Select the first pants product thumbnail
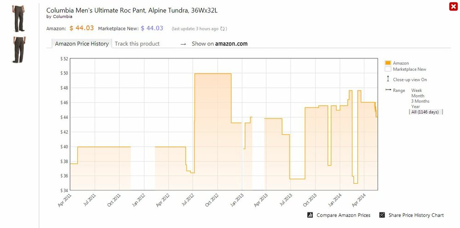Screen dimensions: 460x228 (x=19, y=19)
